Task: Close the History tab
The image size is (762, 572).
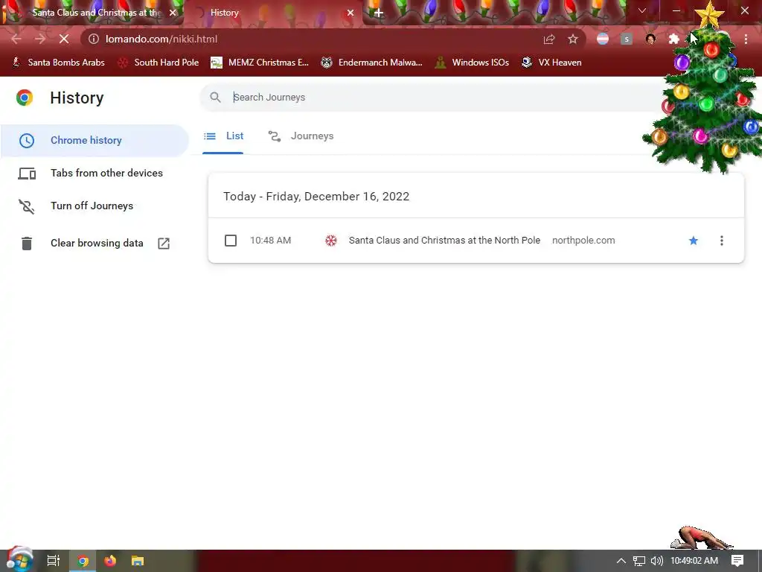Action: point(350,13)
